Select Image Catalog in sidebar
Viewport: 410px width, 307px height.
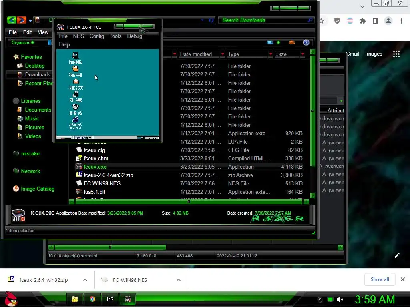(x=37, y=189)
